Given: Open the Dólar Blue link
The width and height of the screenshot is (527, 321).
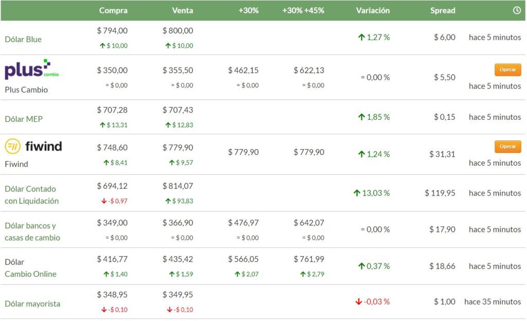Looking at the screenshot, I should [23, 40].
